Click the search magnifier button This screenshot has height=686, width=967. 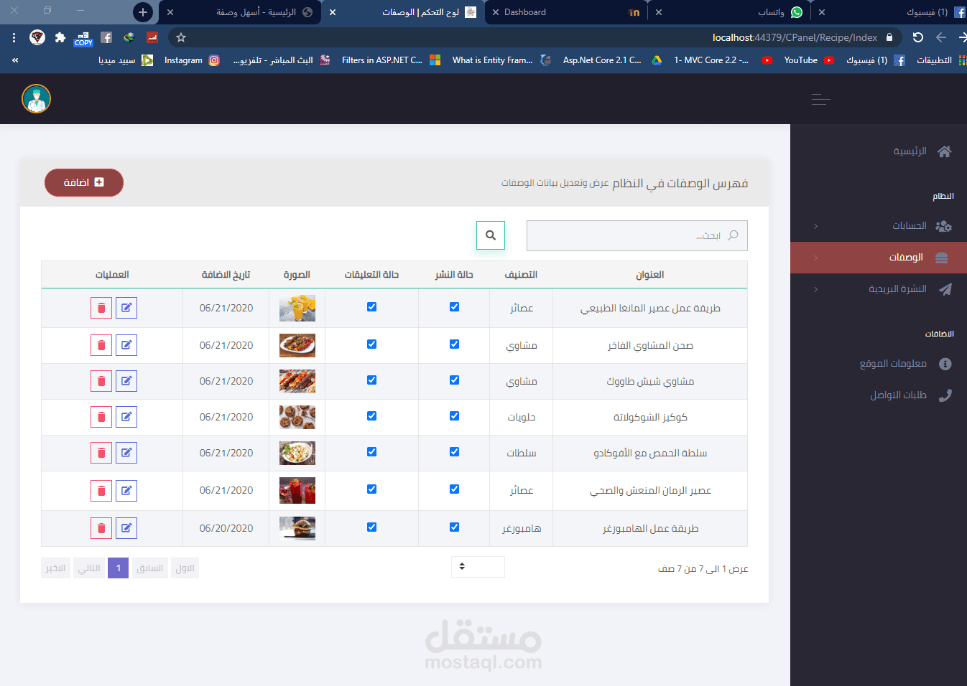pos(490,235)
